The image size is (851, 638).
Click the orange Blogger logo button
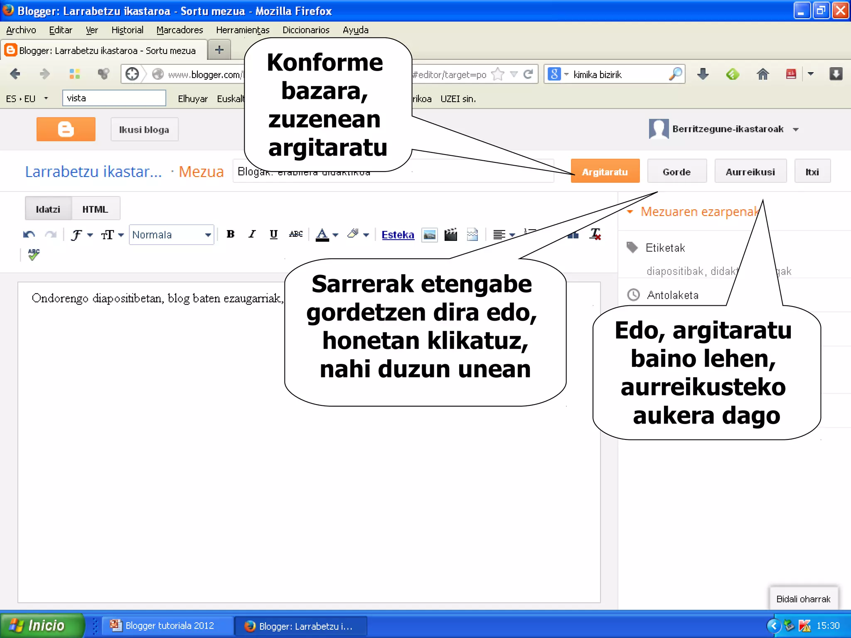point(66,130)
